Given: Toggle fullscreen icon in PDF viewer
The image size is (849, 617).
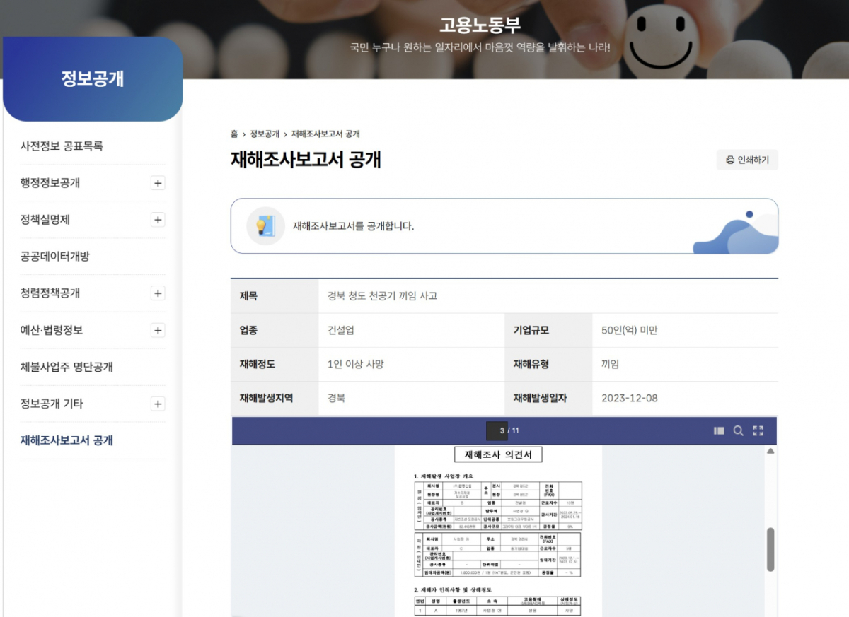Looking at the screenshot, I should tap(758, 430).
